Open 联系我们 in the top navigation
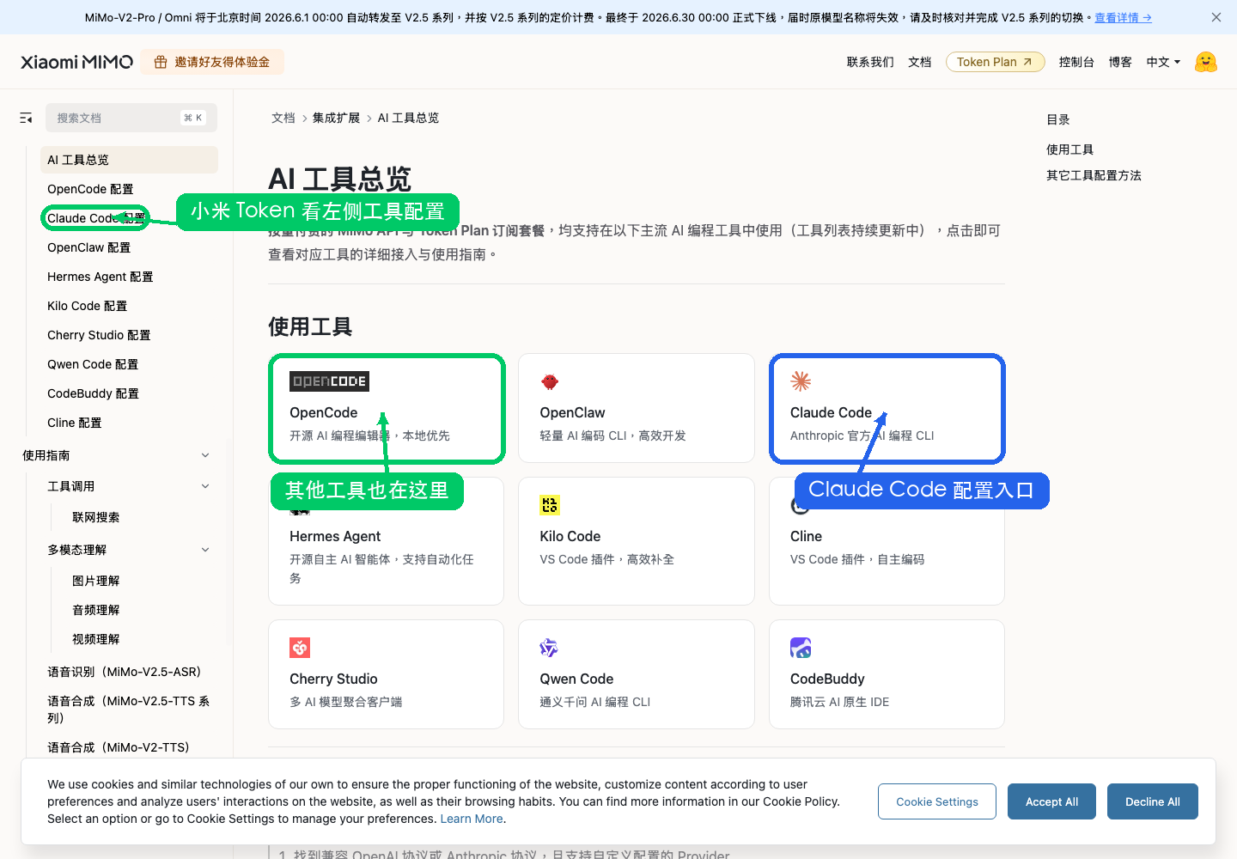 (x=870, y=62)
